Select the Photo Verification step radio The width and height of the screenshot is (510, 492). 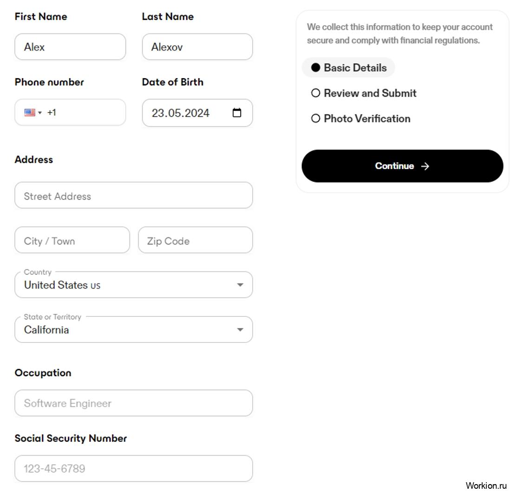click(315, 118)
